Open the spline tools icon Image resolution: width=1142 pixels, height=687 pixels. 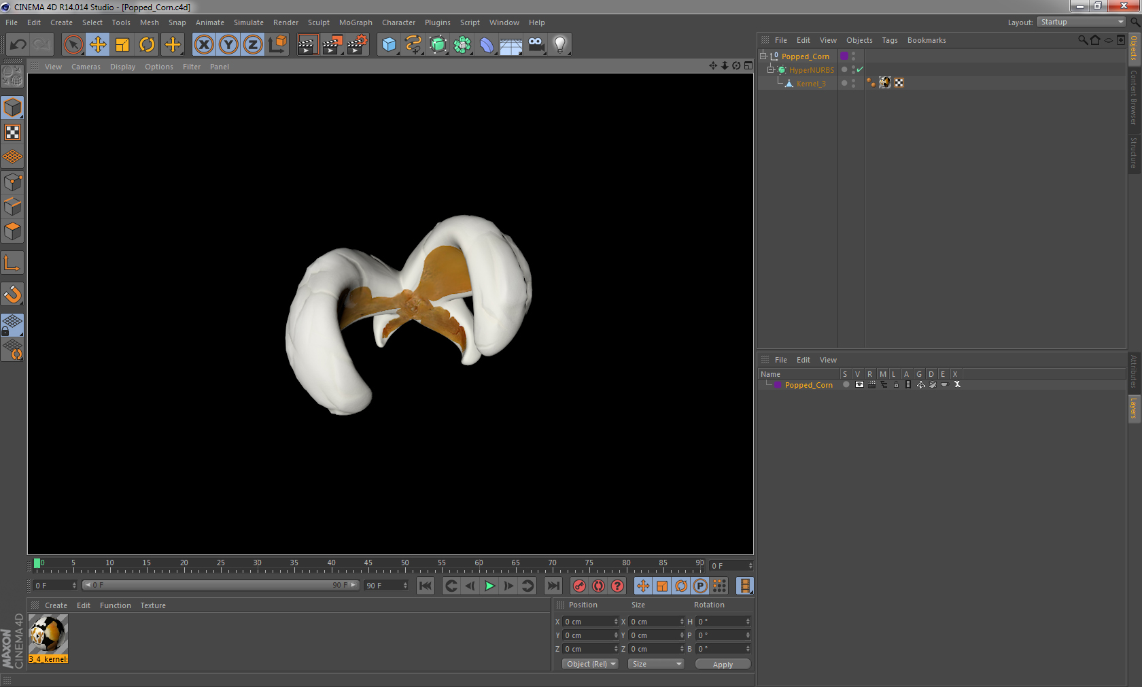(413, 45)
